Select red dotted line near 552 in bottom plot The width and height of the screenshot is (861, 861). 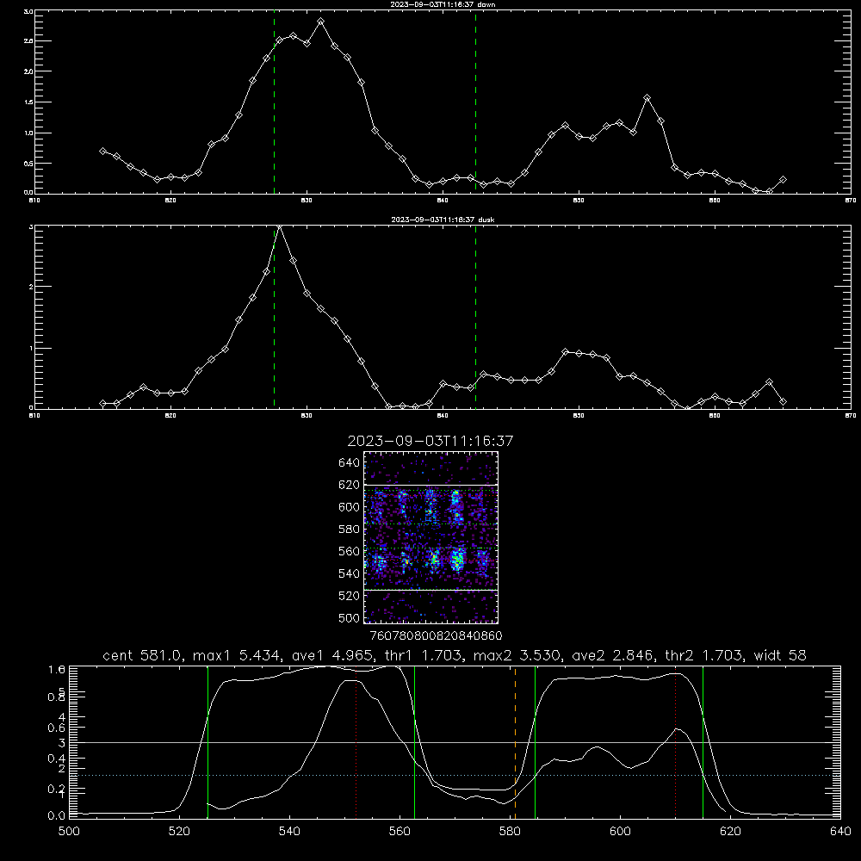(x=356, y=742)
